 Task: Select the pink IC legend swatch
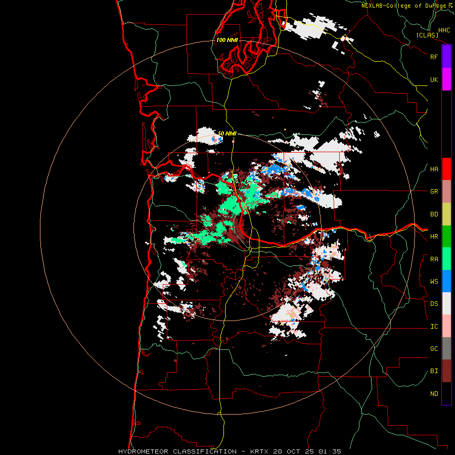[446, 326]
